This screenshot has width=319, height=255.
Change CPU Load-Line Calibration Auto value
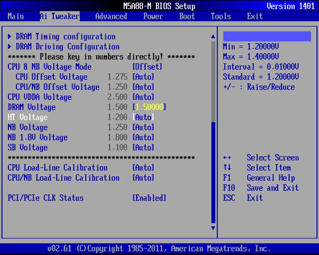[x=143, y=168]
